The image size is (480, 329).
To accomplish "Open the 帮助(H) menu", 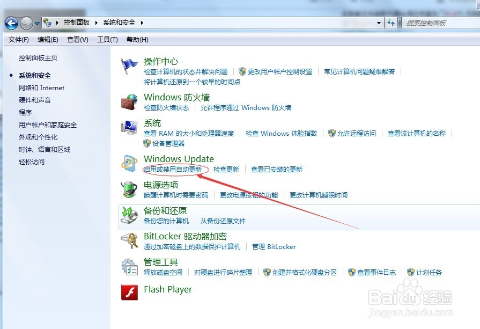I will click(137, 40).
